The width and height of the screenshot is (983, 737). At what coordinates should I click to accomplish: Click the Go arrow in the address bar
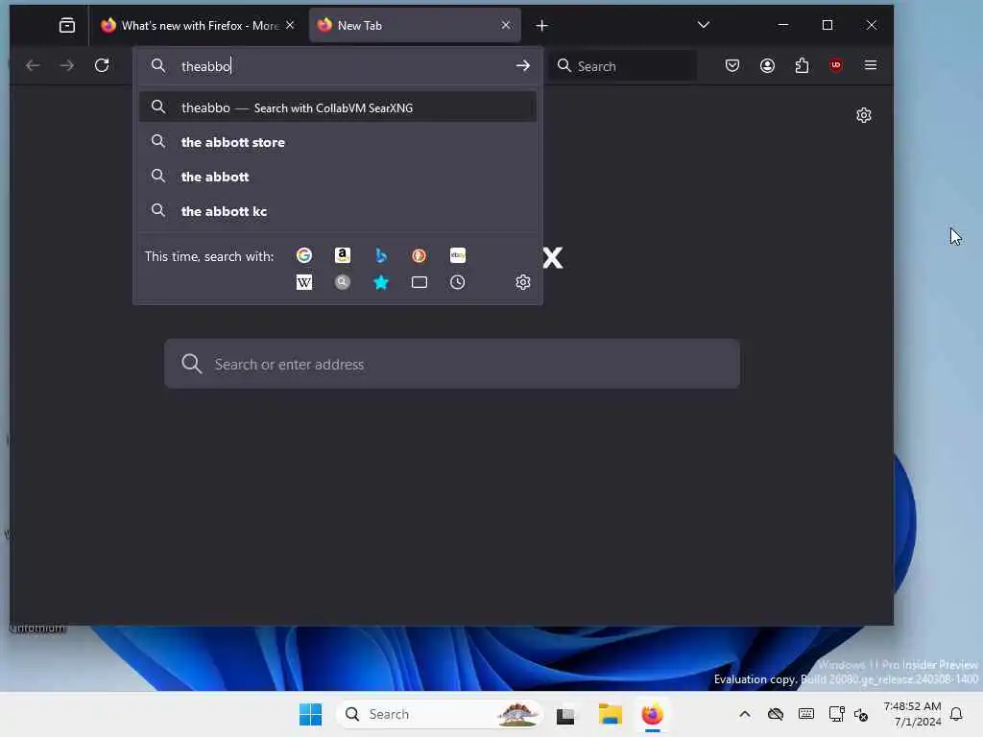click(x=522, y=66)
